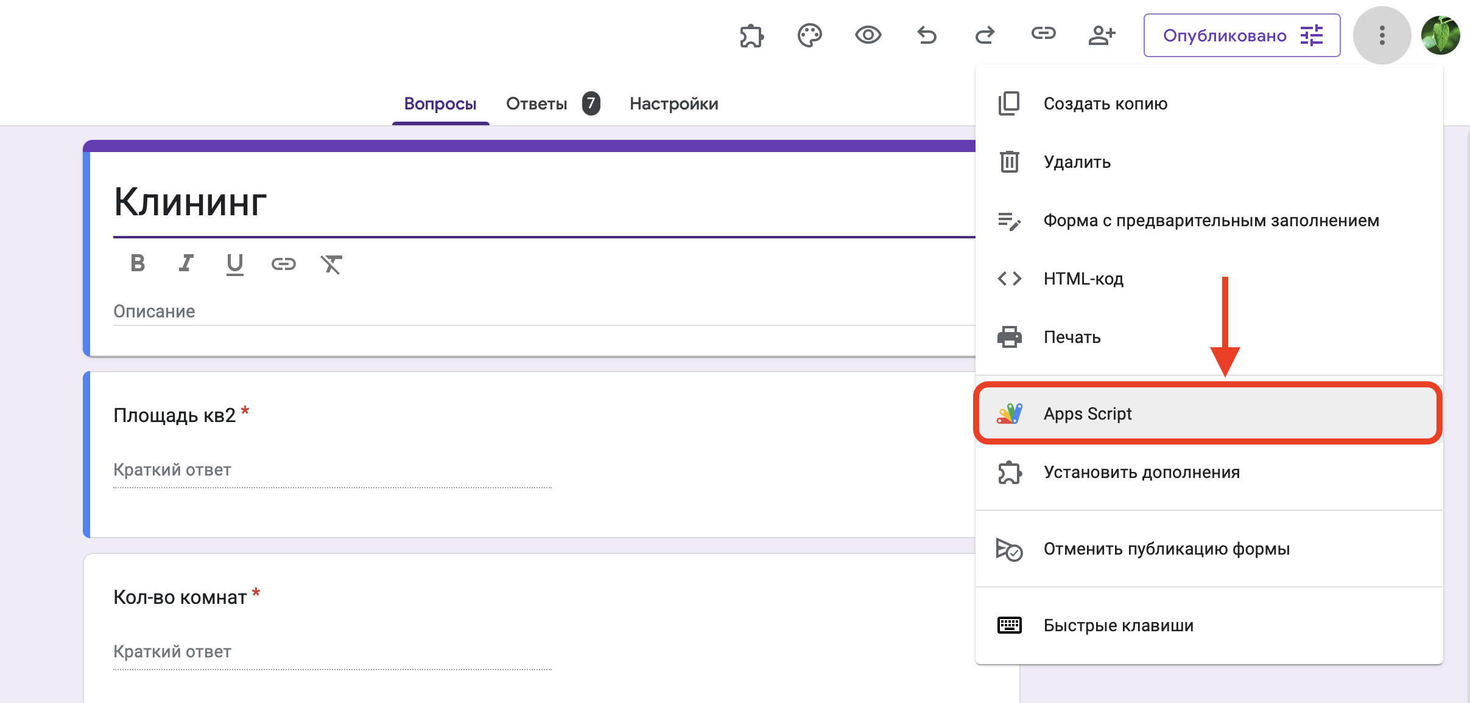Select the Площадь кв2 question
This screenshot has height=703, width=1470.
click(174, 415)
